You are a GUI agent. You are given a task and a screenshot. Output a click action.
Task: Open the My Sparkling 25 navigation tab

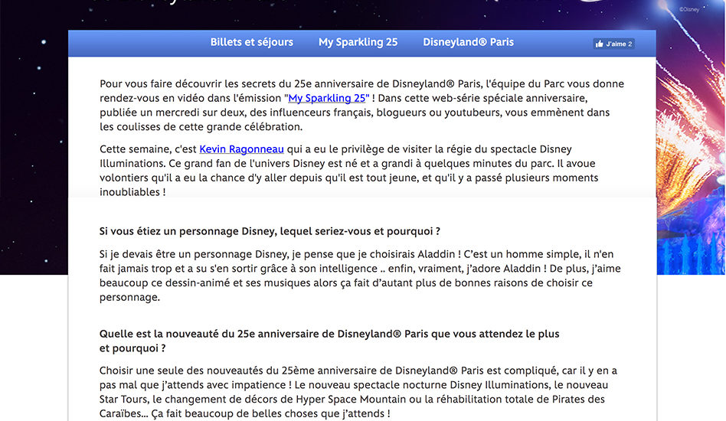pos(358,42)
